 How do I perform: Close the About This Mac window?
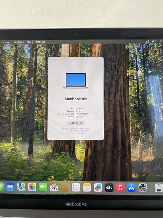point(50,59)
